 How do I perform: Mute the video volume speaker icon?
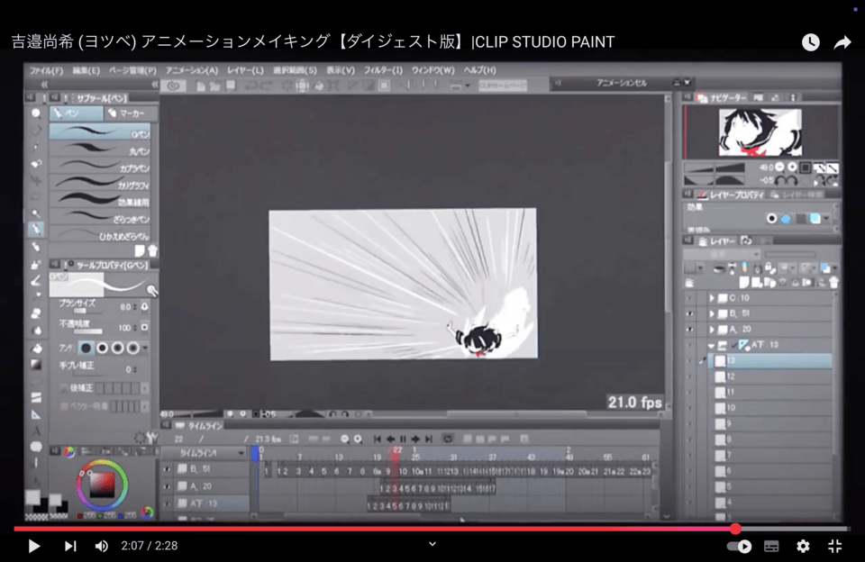coord(102,546)
